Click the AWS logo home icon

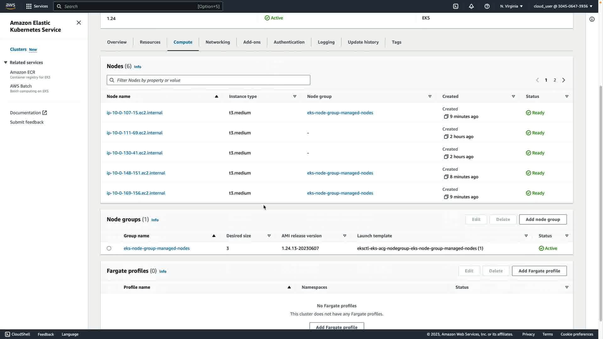tap(10, 6)
